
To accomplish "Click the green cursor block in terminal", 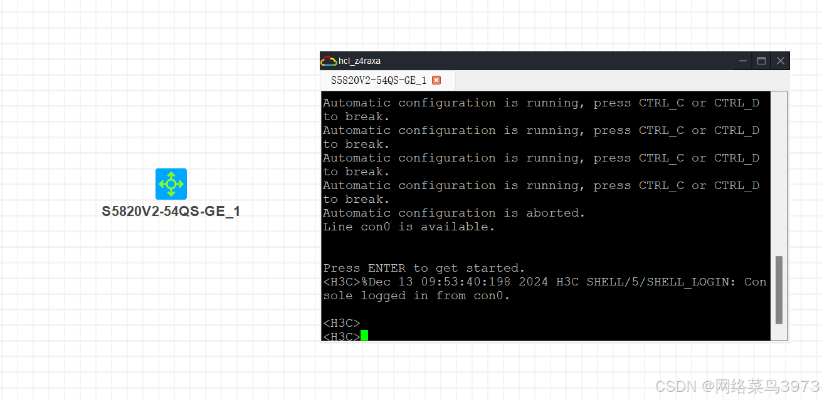I will coord(364,336).
